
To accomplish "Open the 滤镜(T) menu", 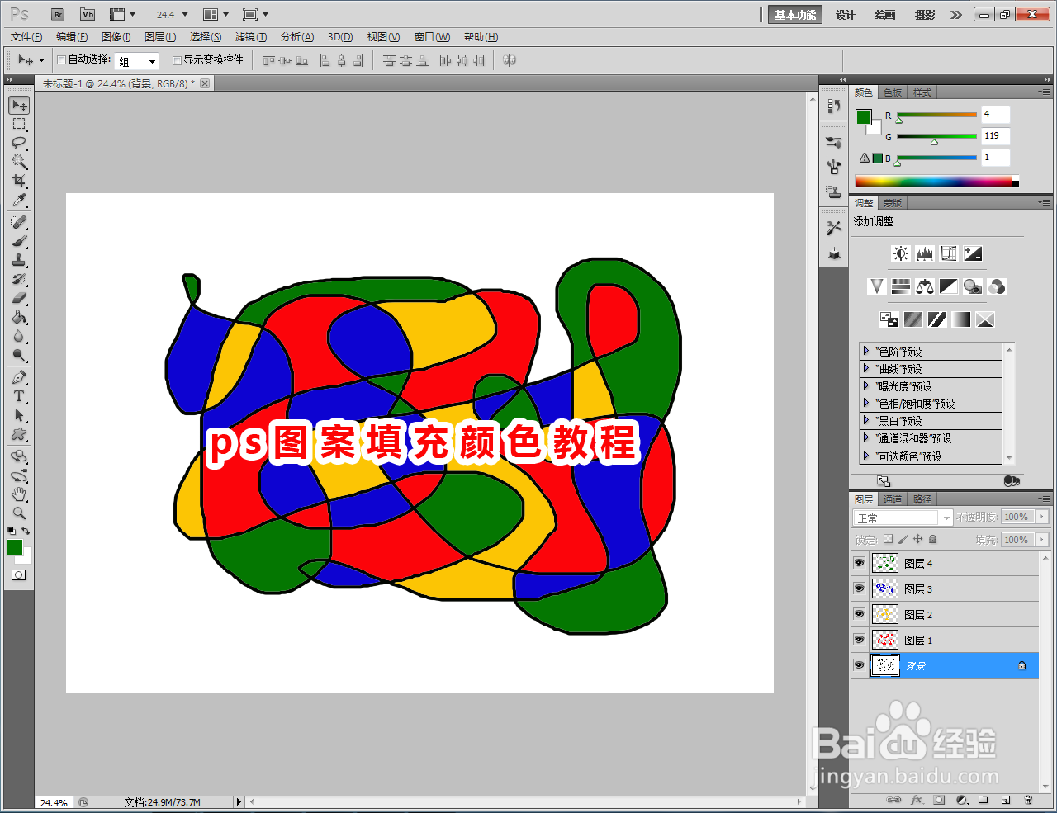I will (251, 37).
